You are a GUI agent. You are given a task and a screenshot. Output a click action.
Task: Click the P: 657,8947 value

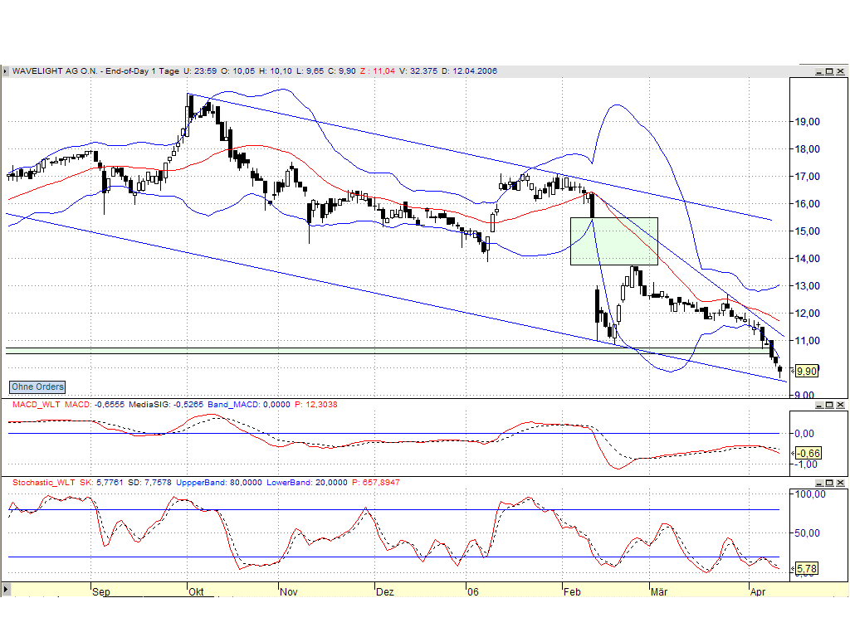tap(376, 482)
